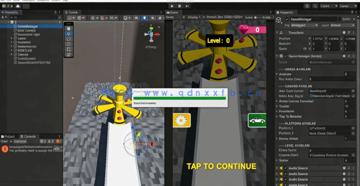Click TAP TO CONTINUE in Game view
This screenshot has height=186, width=360.
pos(221,167)
